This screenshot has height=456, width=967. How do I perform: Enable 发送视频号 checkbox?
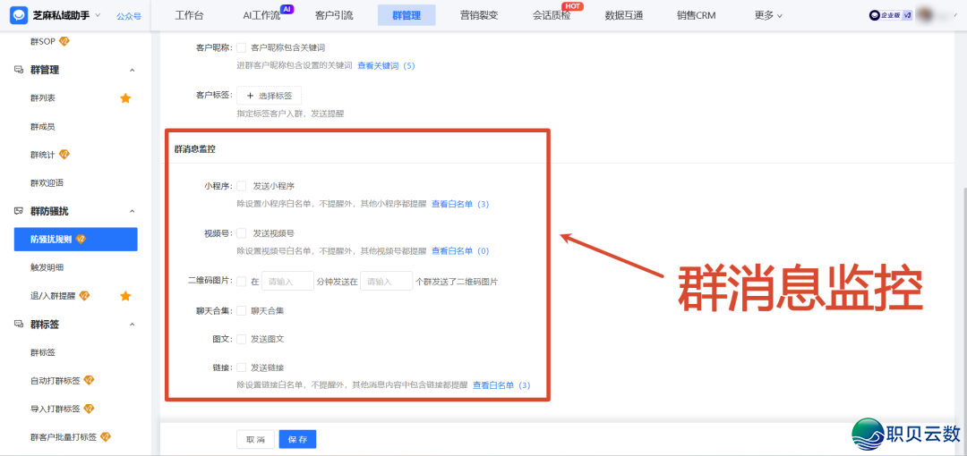pos(242,233)
